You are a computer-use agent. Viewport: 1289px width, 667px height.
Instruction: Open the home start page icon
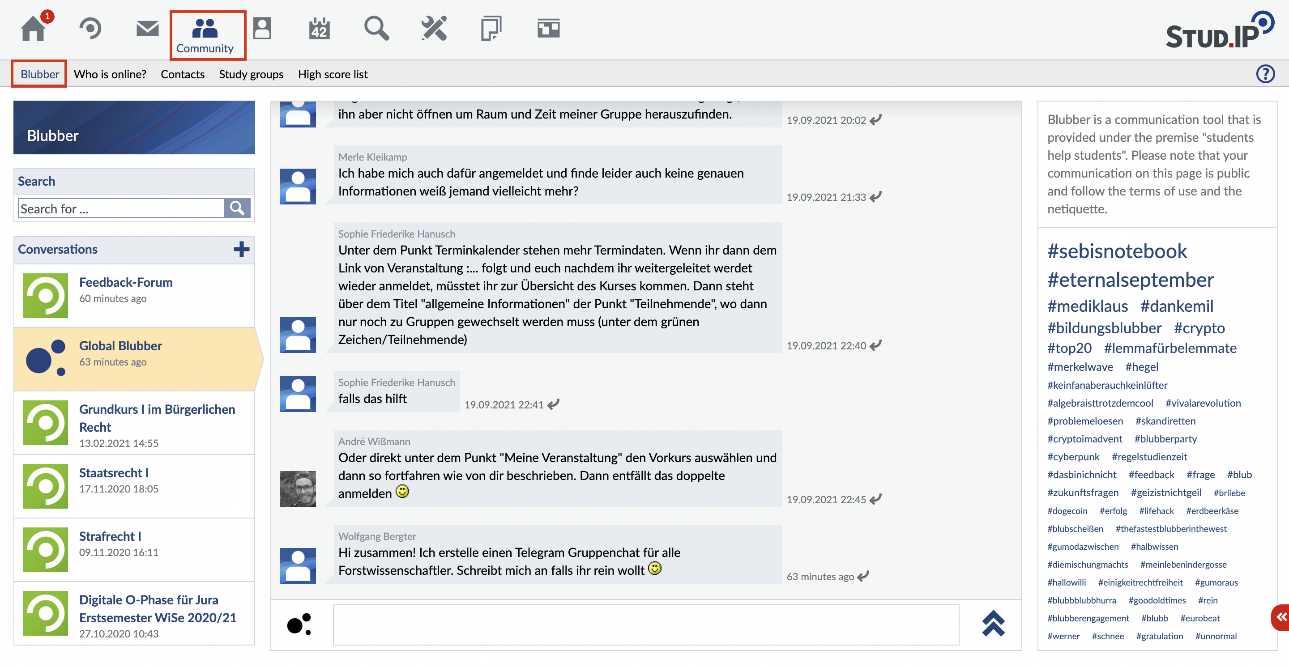coord(33,29)
